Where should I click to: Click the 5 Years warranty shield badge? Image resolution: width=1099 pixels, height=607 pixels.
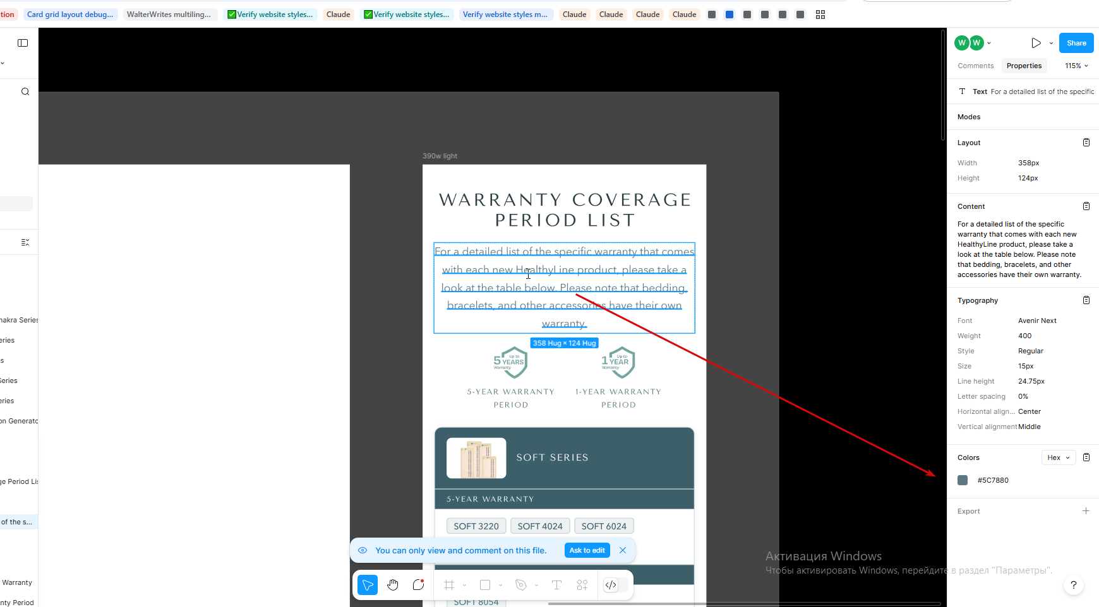click(x=510, y=362)
